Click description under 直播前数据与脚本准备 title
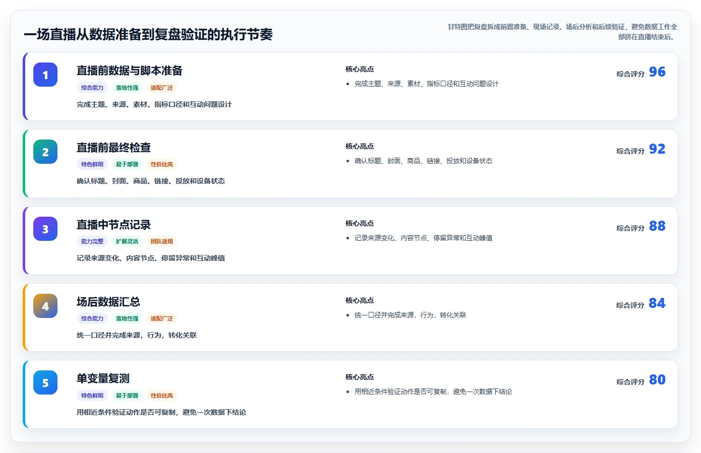Viewport: 701px width, 453px height. point(154,104)
